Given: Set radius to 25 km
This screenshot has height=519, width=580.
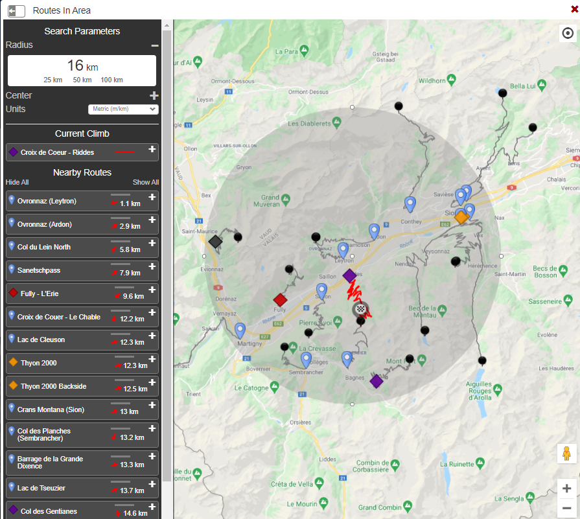Looking at the screenshot, I should click(52, 80).
